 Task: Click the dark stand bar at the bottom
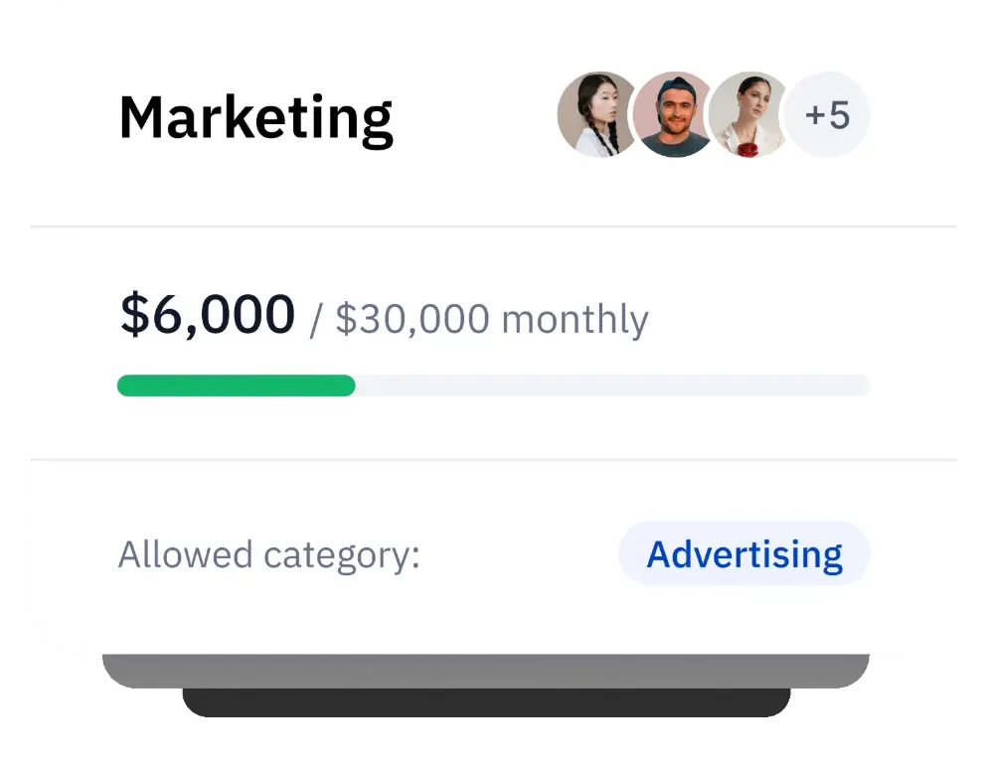tap(486, 702)
